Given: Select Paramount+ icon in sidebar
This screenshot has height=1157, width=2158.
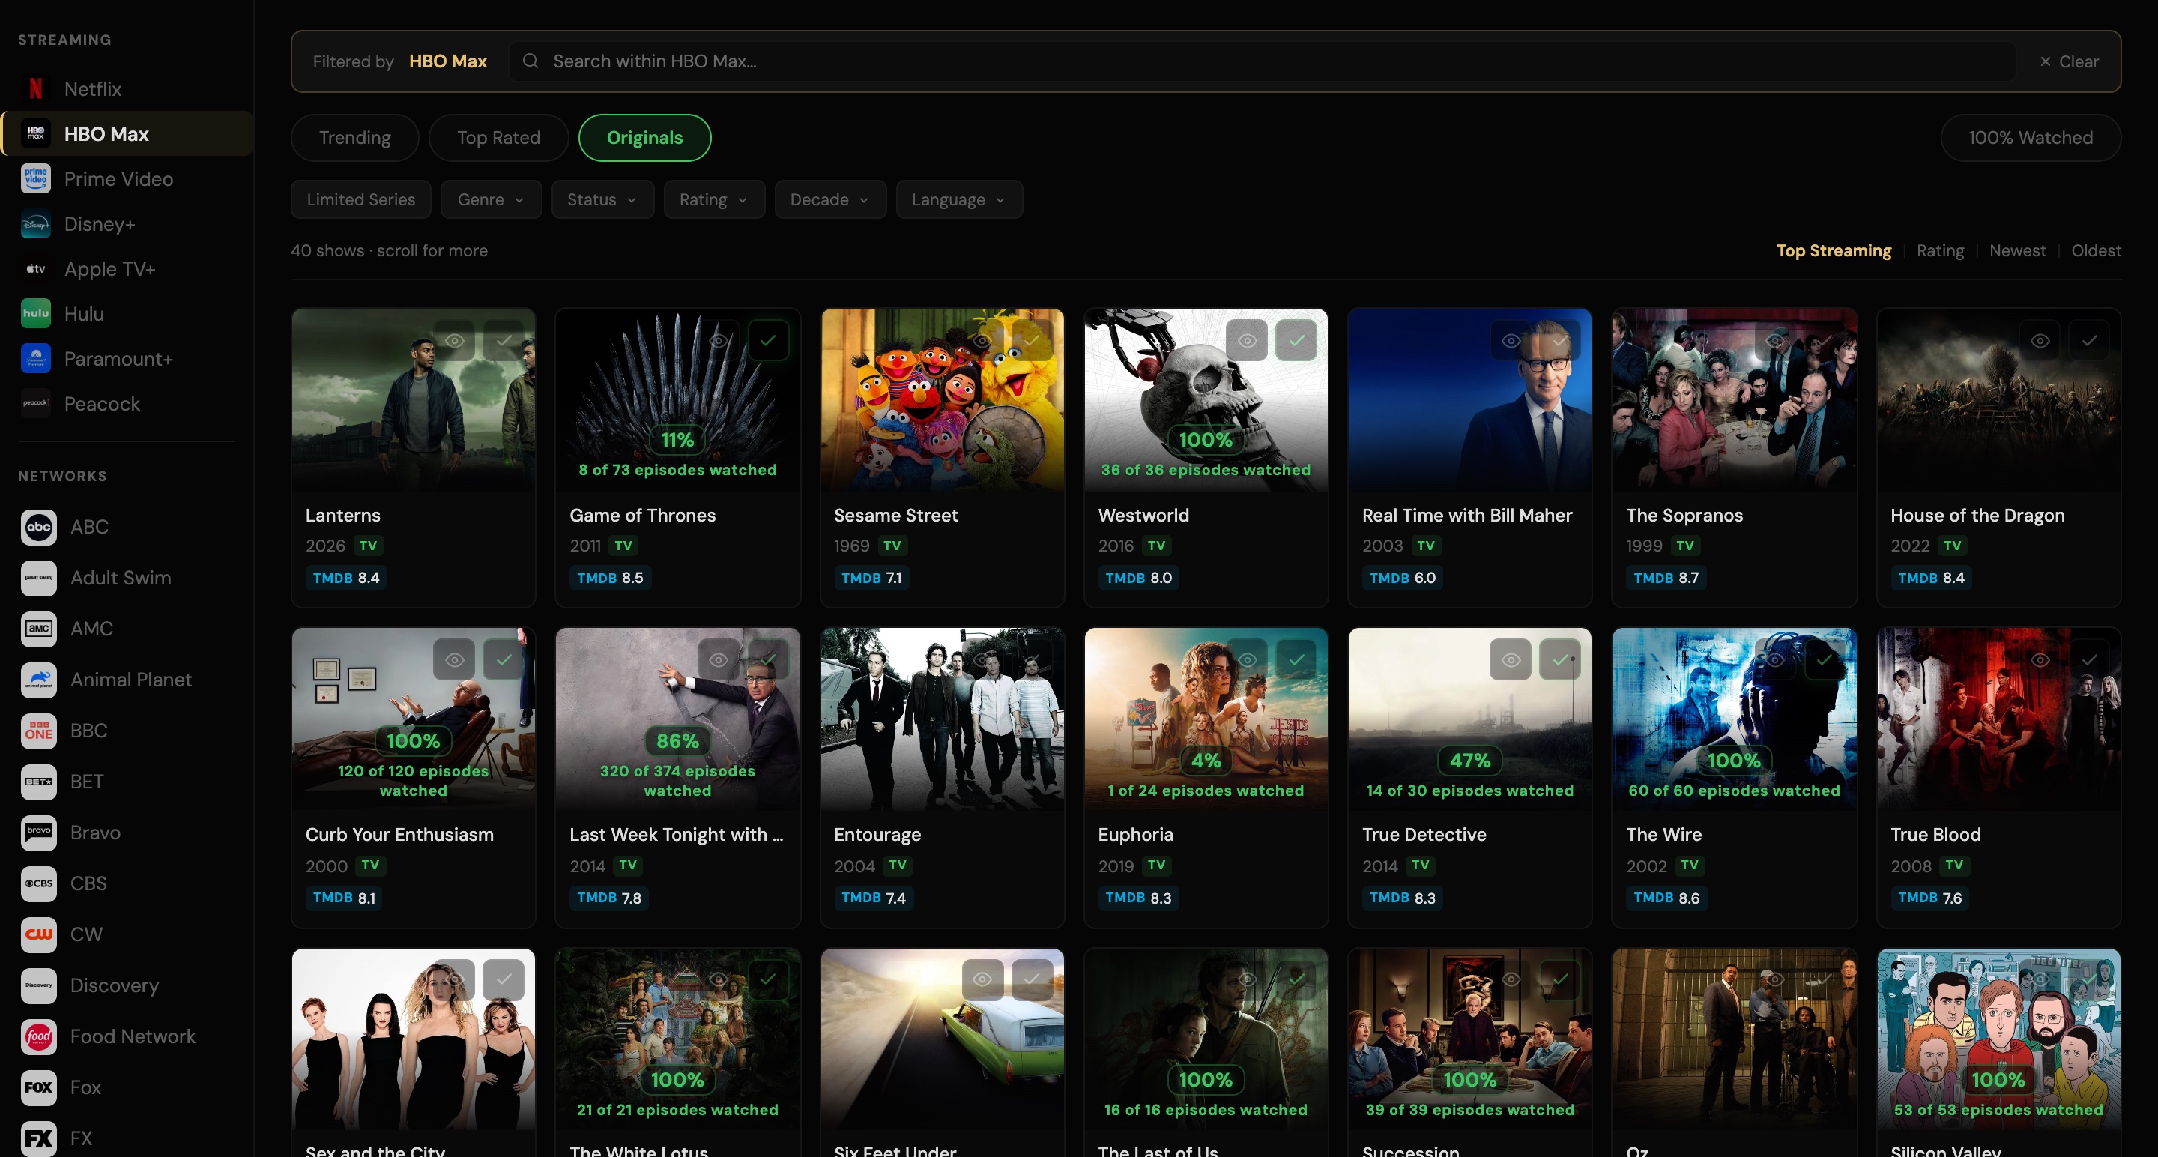Looking at the screenshot, I should pos(36,359).
